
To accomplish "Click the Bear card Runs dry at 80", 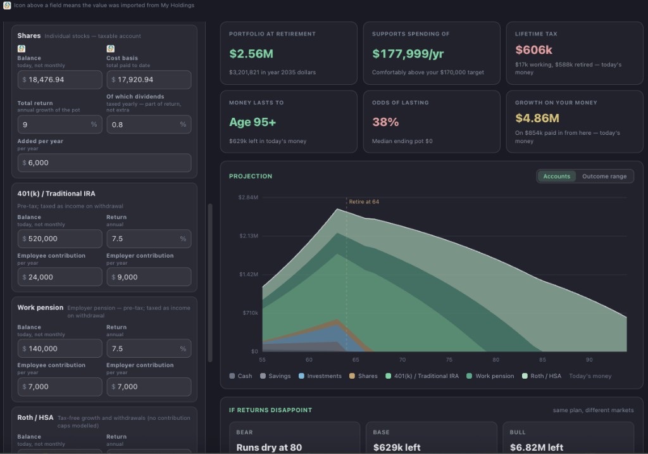I will pyautogui.click(x=294, y=438).
